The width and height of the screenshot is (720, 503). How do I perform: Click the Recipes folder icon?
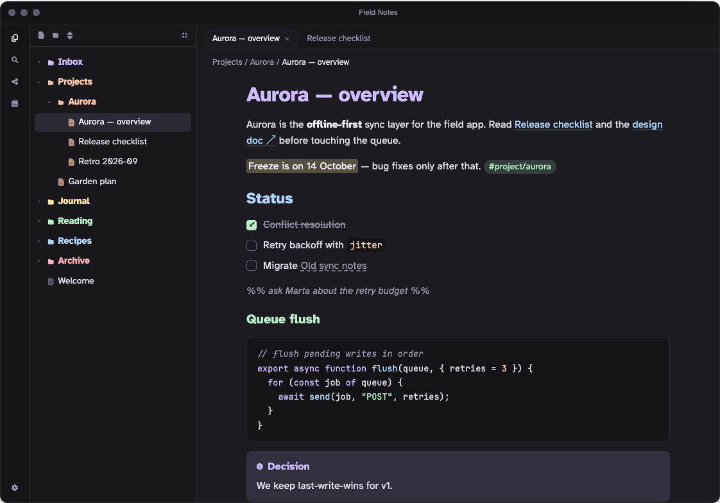click(51, 241)
